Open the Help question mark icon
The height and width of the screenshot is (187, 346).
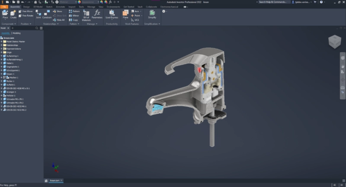pyautogui.click(x=321, y=2)
